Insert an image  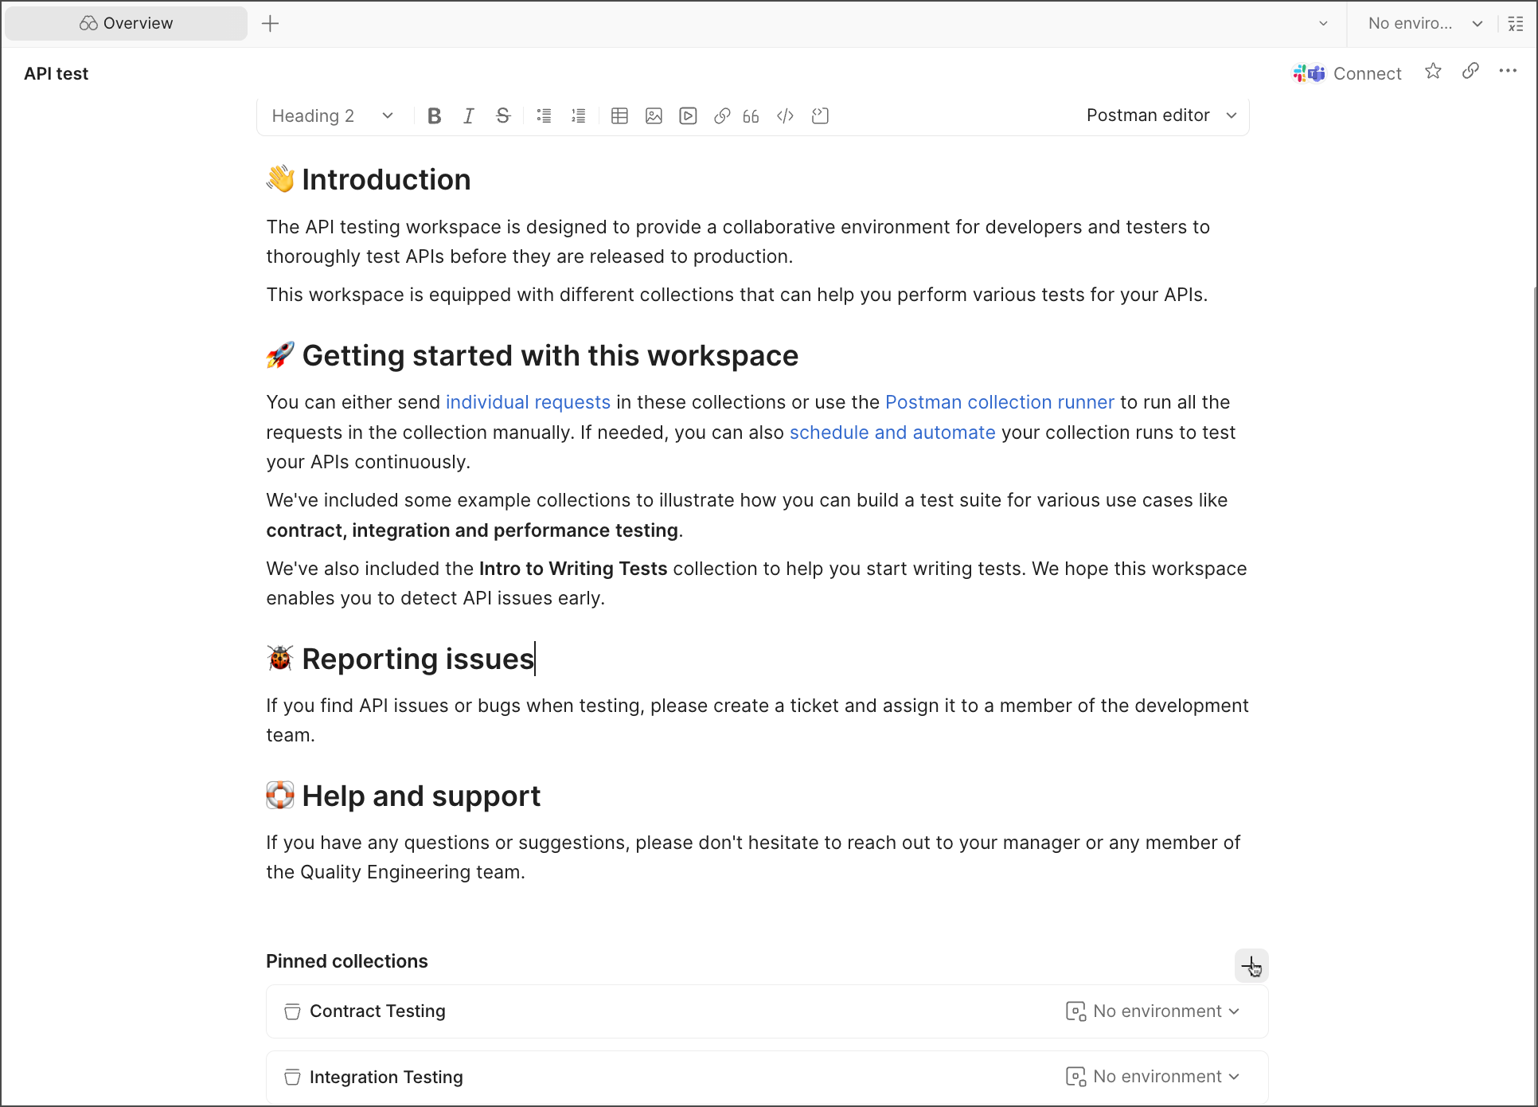(x=654, y=116)
